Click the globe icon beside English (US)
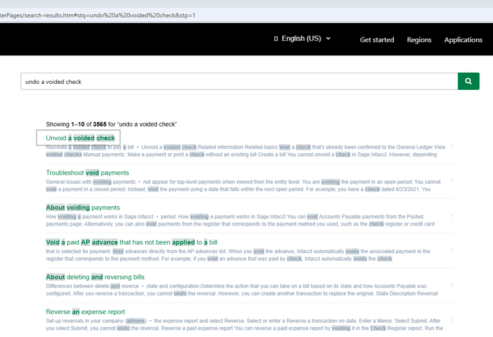Viewport: 493px width, 337px height. click(x=276, y=39)
